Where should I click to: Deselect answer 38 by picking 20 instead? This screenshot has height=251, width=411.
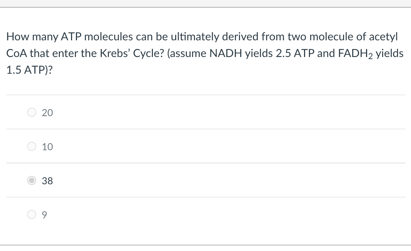[x=32, y=112]
